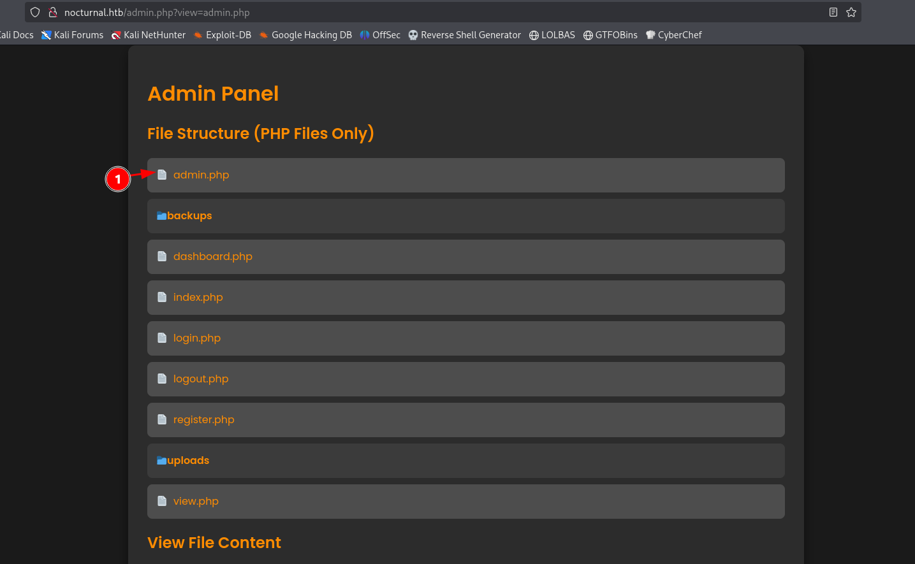Bookmark this page with star icon
The height and width of the screenshot is (564, 915).
point(851,12)
